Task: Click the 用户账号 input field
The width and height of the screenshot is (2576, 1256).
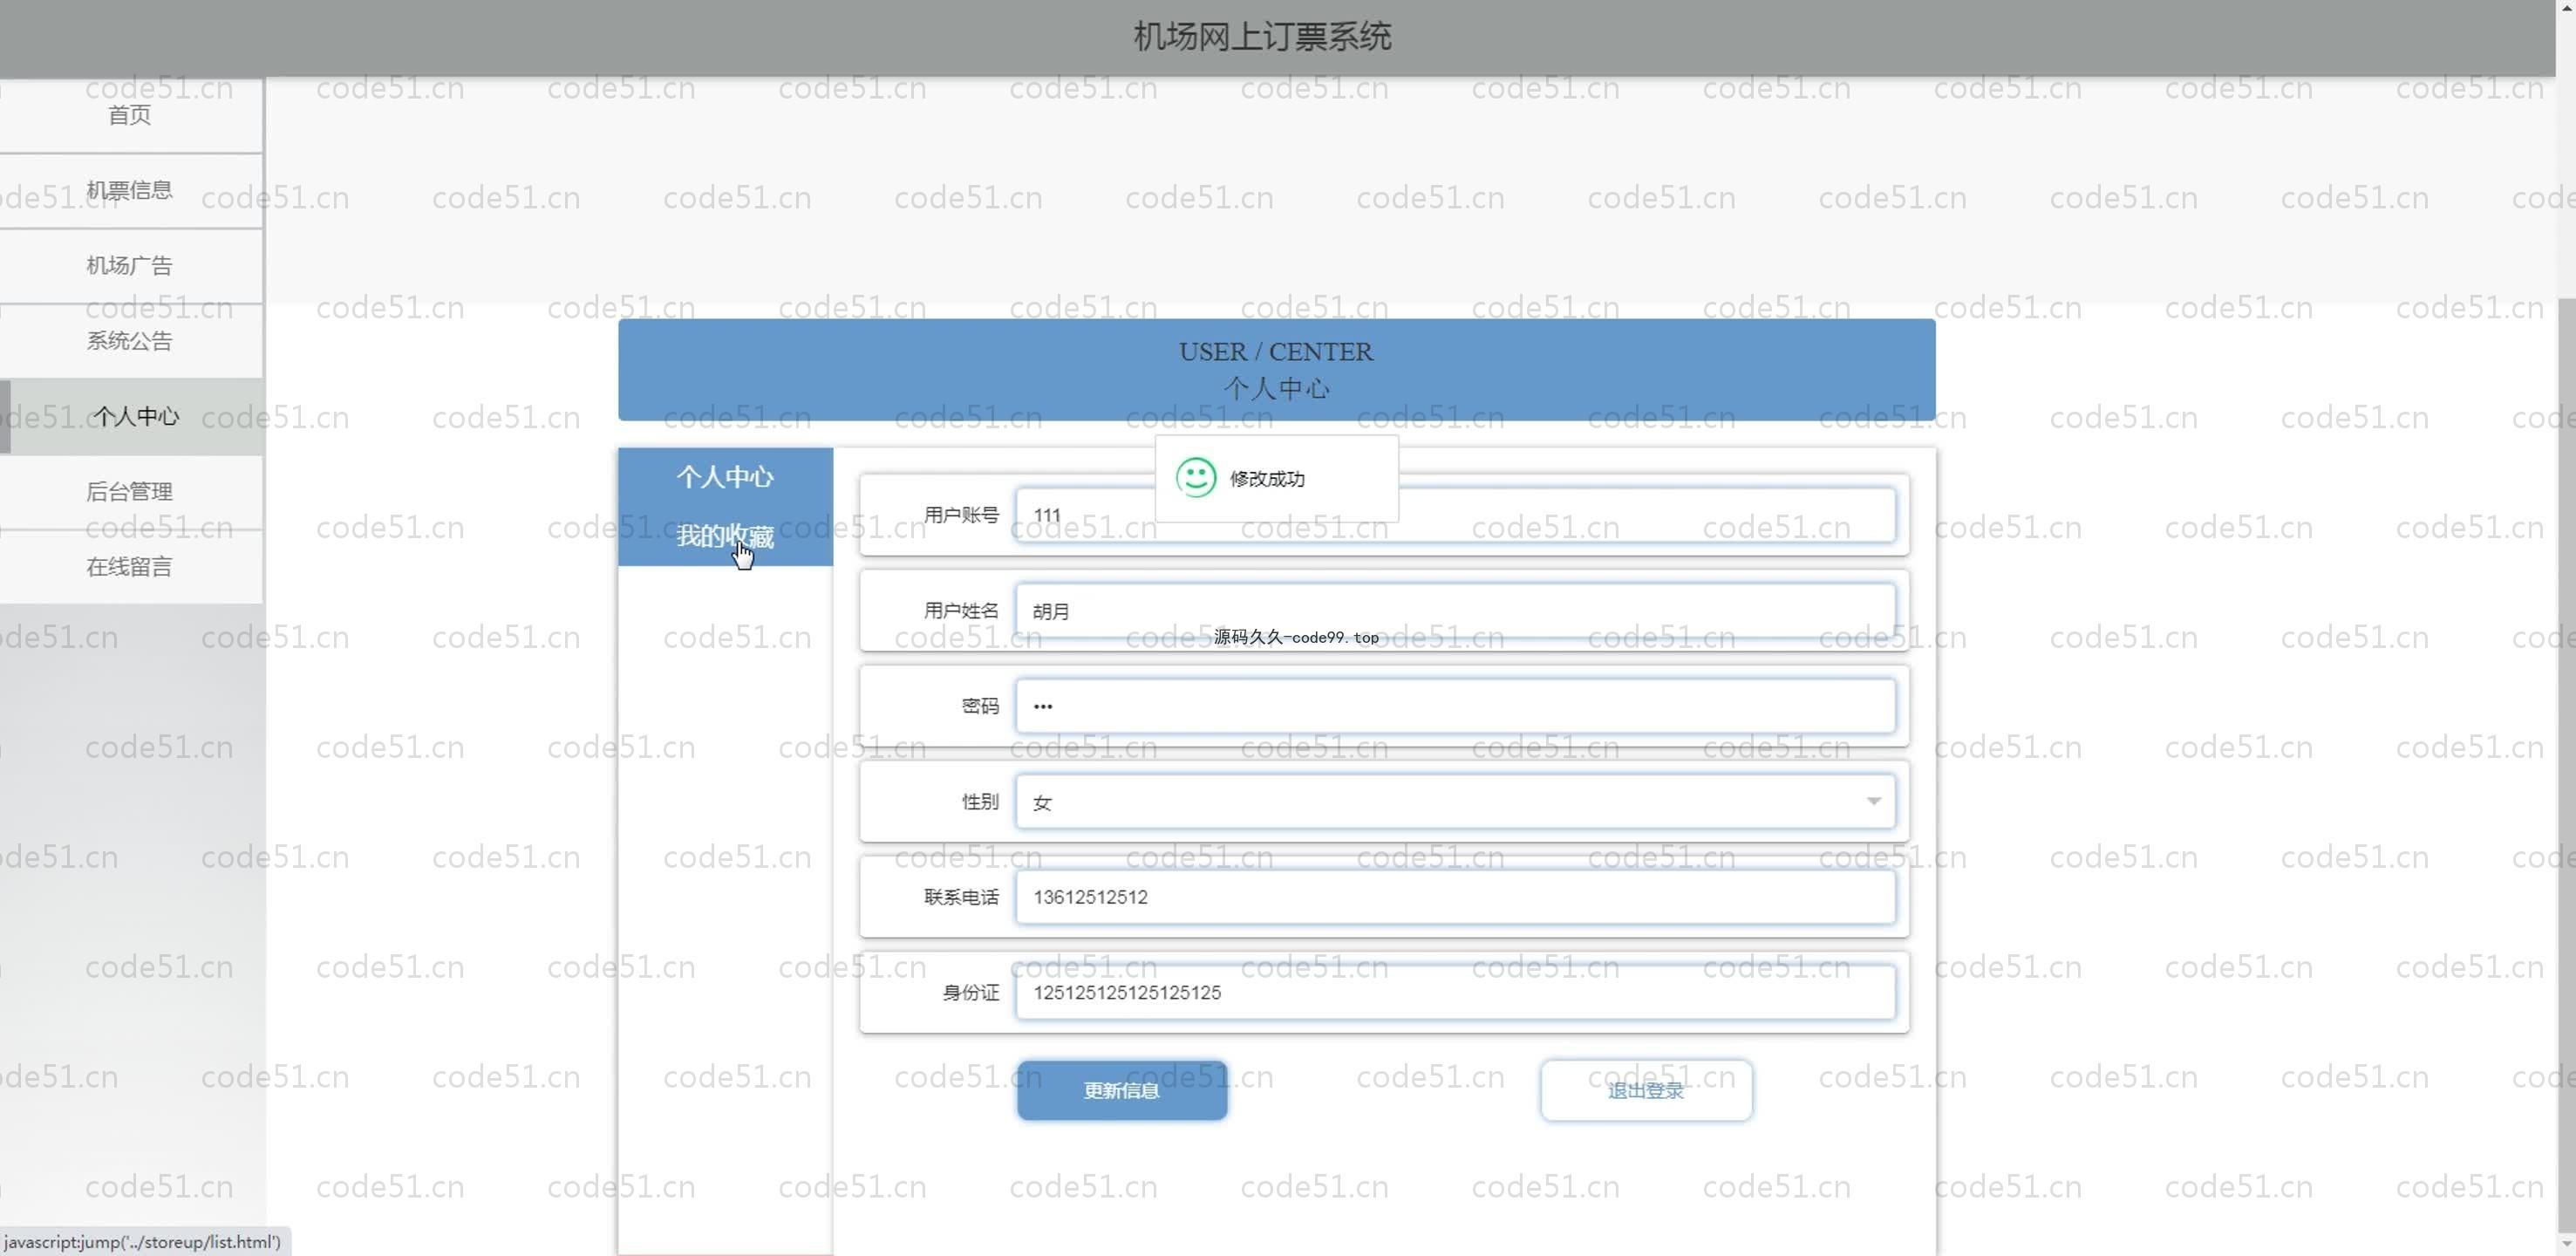Action: pos(1455,515)
